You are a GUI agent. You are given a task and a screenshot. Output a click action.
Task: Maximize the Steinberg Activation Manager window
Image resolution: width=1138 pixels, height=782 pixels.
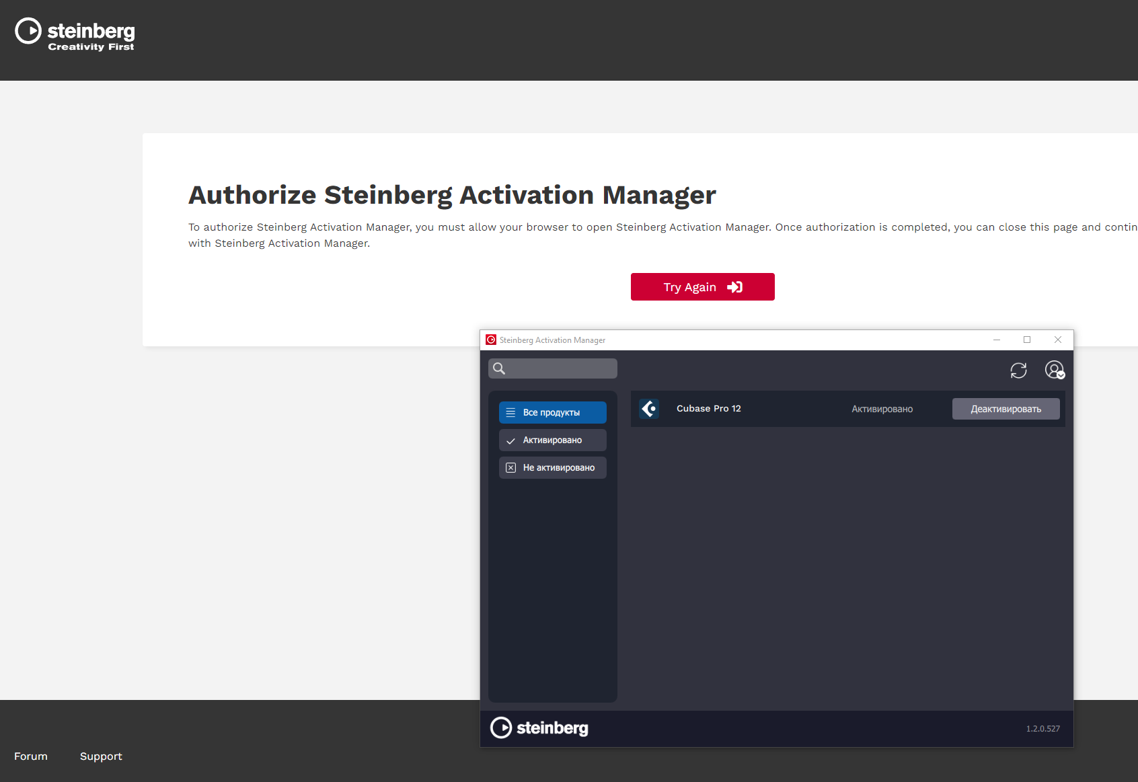point(1027,340)
